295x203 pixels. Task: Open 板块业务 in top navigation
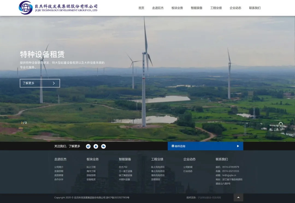(177, 8)
